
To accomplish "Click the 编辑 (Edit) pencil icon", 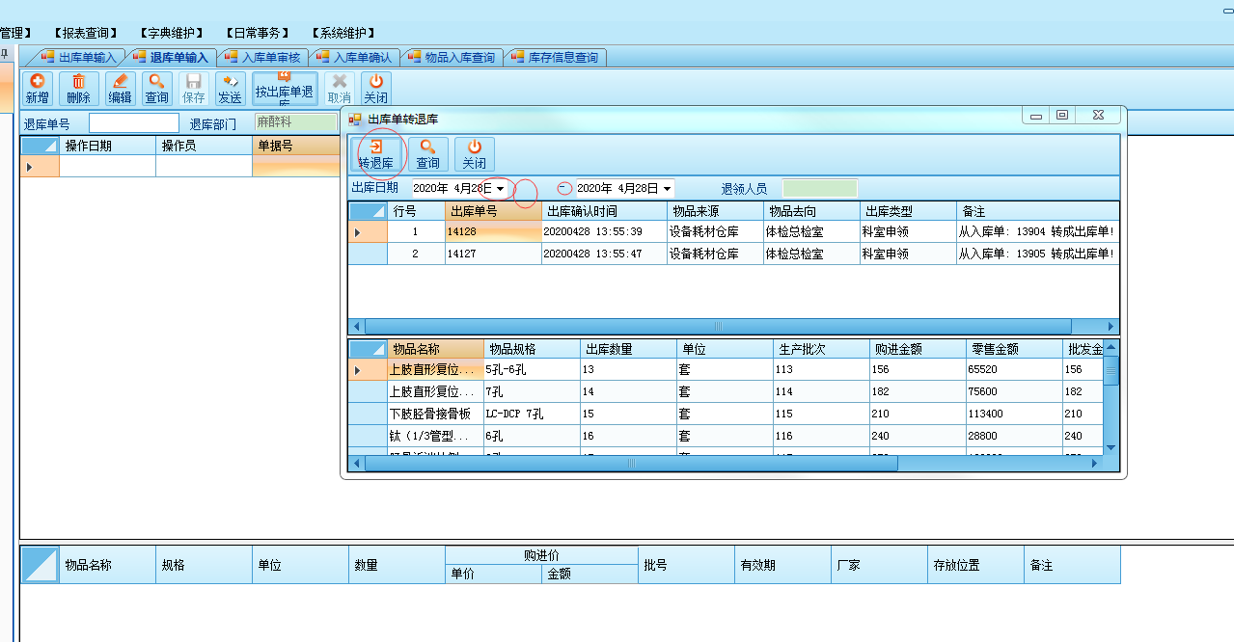I will (x=120, y=88).
